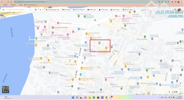Open Chrome three-dot menu
184x100 pixels.
182,2
